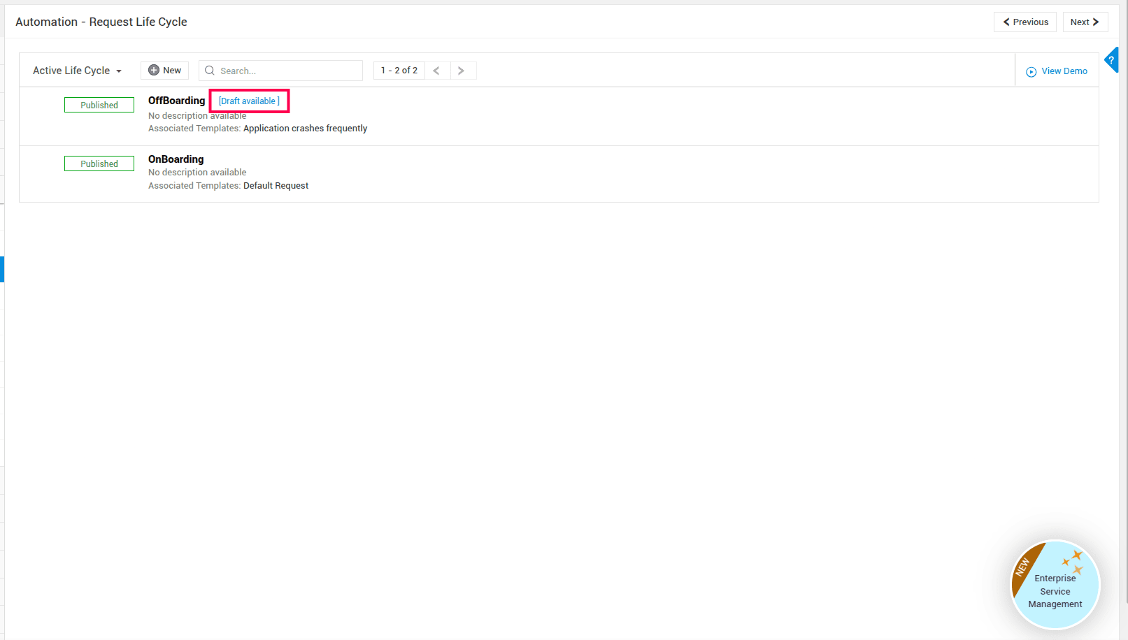Click the search magnifier icon
This screenshot has height=640, width=1128.
(209, 71)
